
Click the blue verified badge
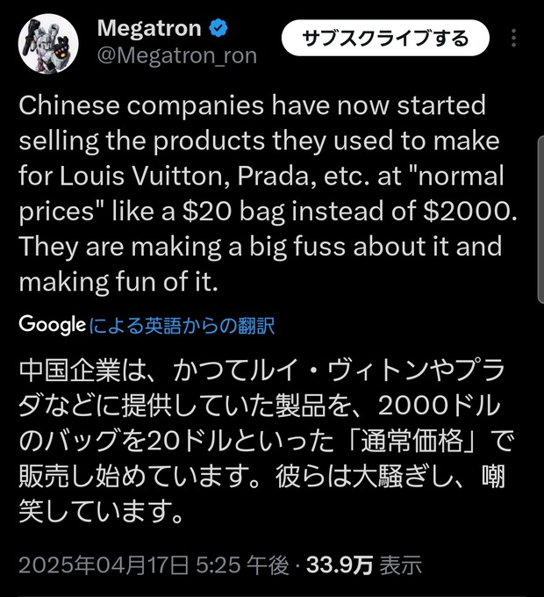coord(218,28)
